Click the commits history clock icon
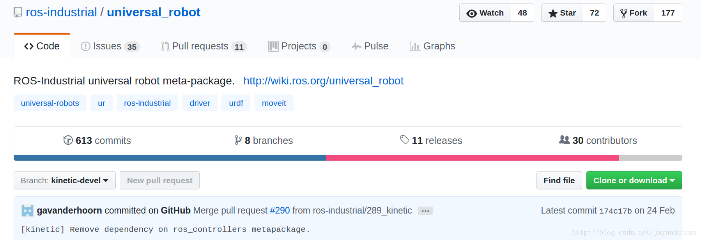Image resolution: width=701 pixels, height=240 pixels. [68, 140]
